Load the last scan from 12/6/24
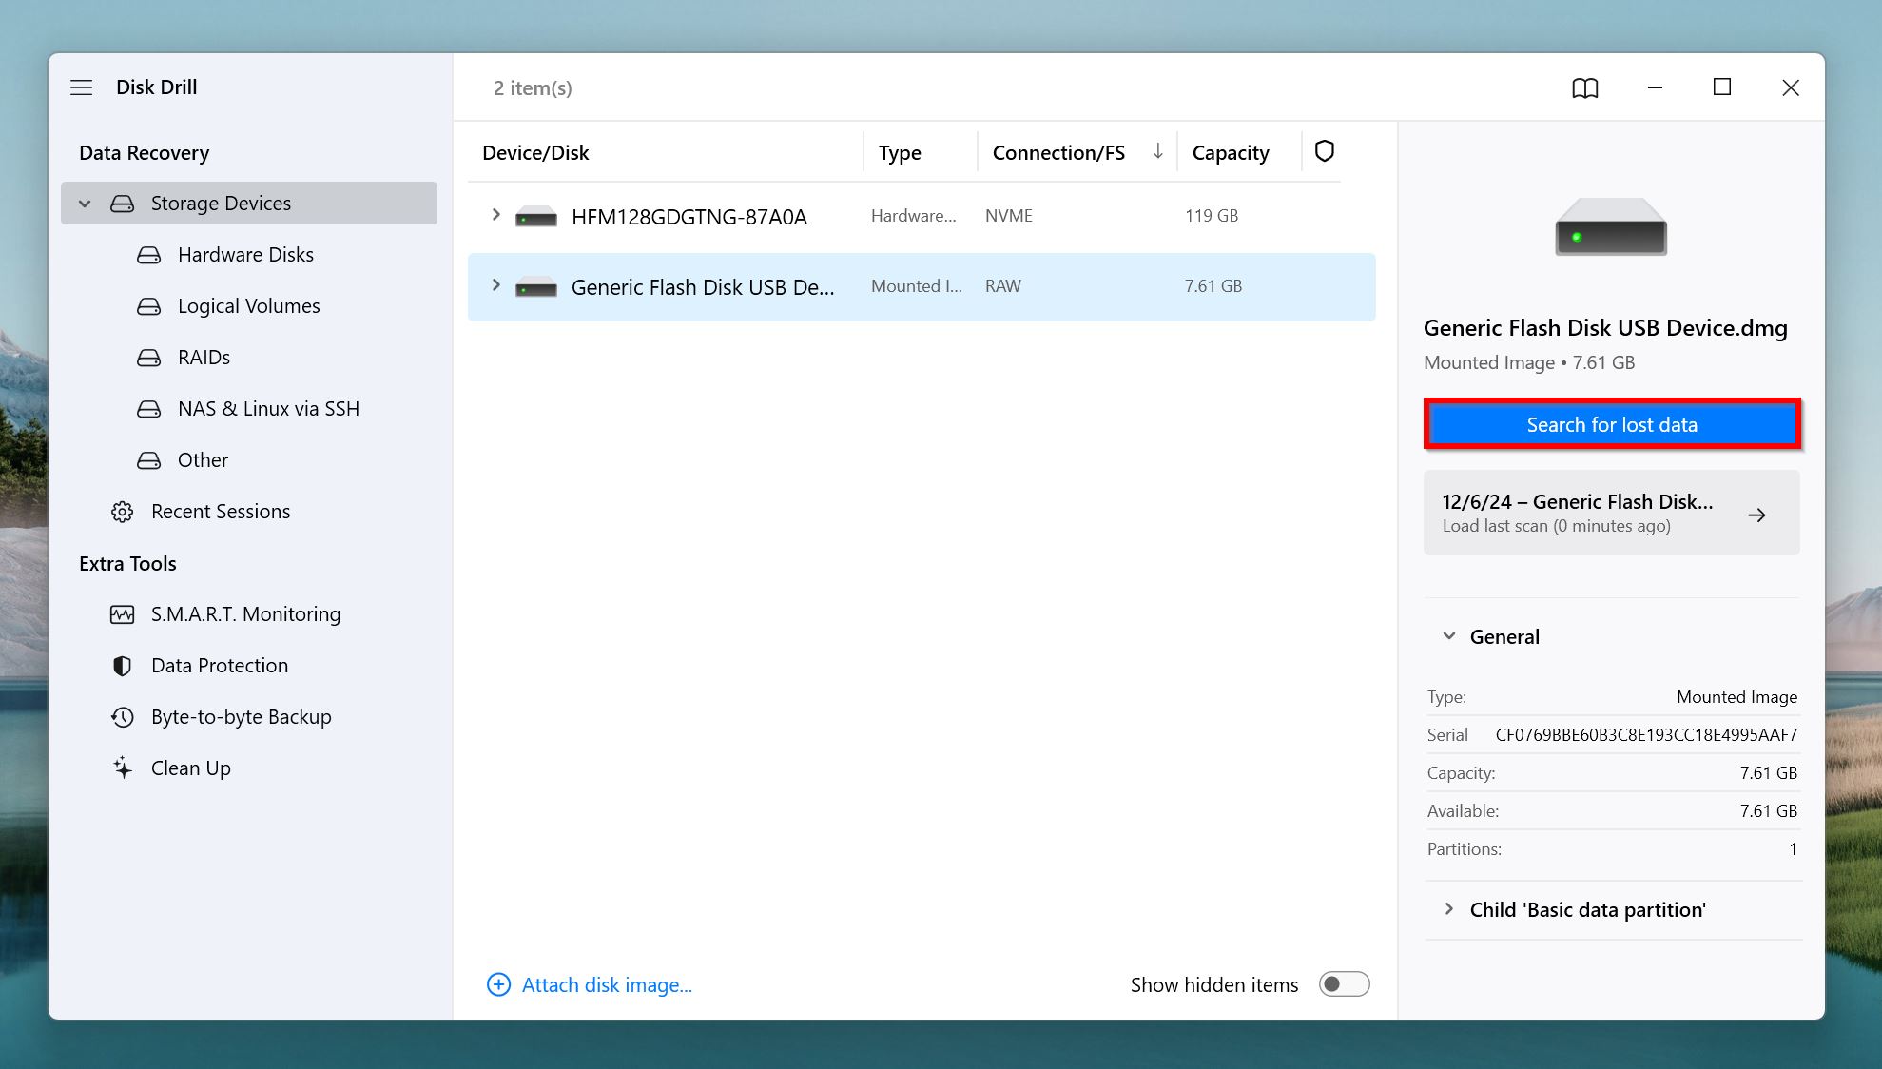The image size is (1882, 1069). point(1611,512)
